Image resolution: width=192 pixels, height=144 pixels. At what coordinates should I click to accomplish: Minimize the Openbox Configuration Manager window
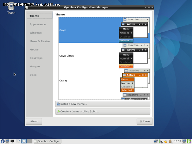pos(146,7)
